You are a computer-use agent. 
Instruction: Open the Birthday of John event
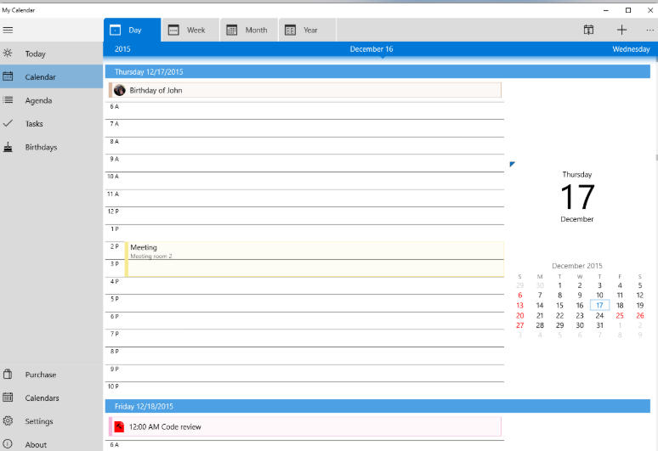click(x=304, y=90)
